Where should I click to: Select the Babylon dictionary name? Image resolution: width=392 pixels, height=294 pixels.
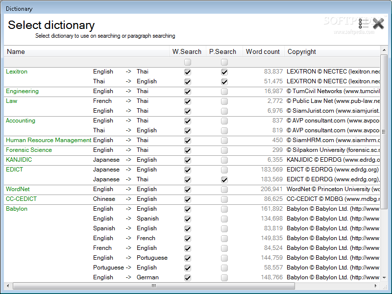17,209
